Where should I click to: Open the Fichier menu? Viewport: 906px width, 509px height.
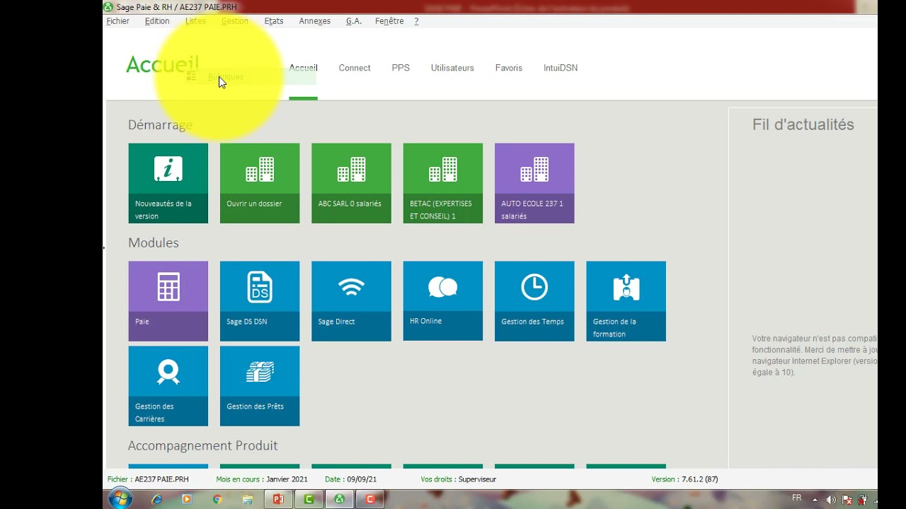117,21
